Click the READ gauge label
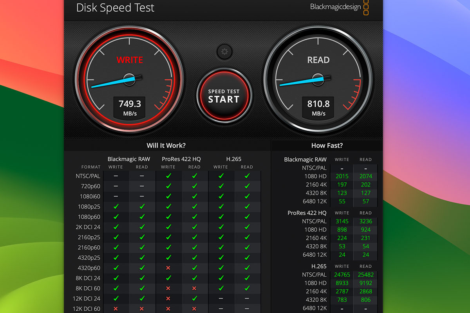The width and height of the screenshot is (470, 313). [318, 60]
